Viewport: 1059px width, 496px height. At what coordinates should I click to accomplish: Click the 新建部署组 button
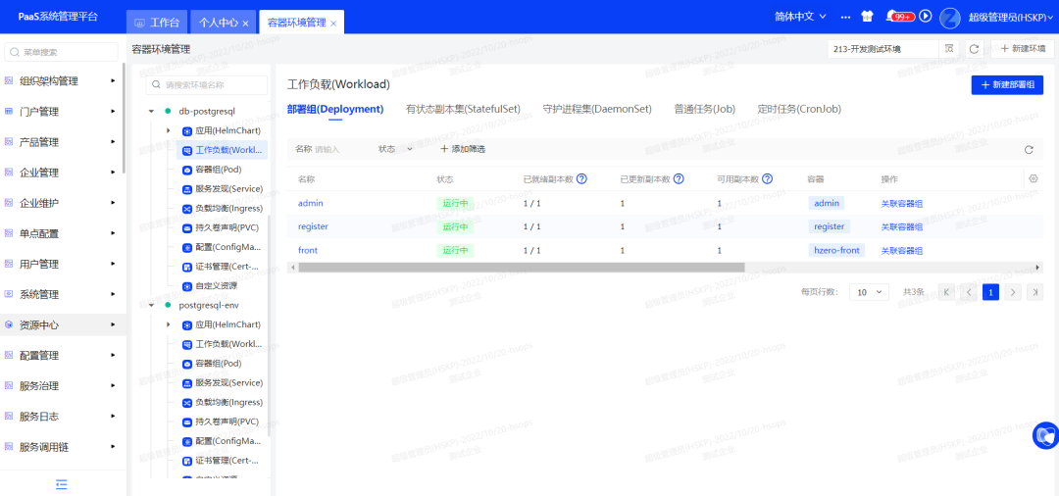point(1007,85)
